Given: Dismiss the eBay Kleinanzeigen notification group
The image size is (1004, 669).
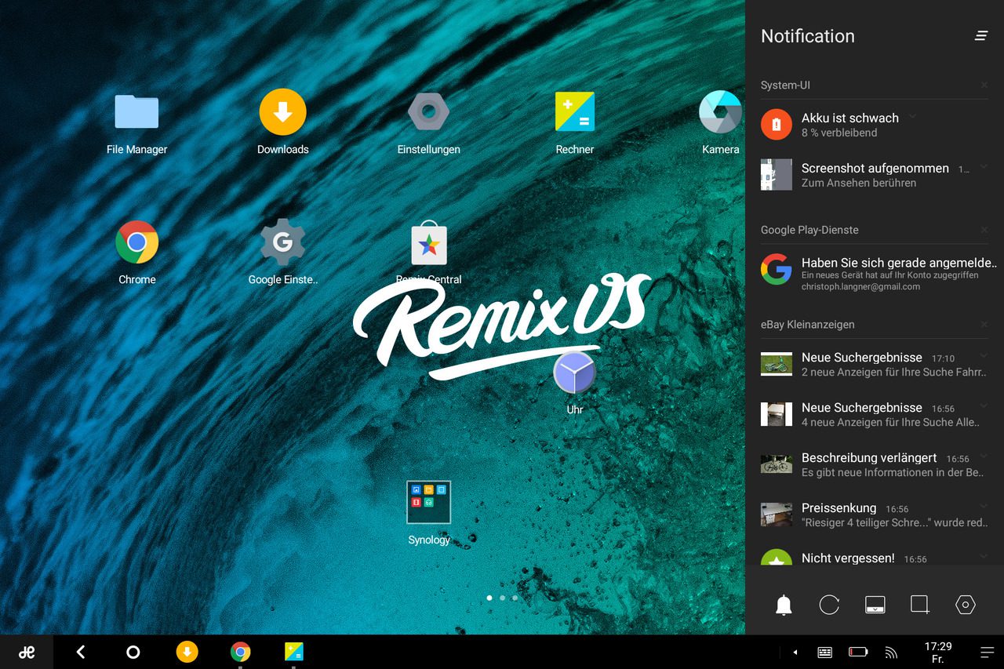Looking at the screenshot, I should [984, 324].
